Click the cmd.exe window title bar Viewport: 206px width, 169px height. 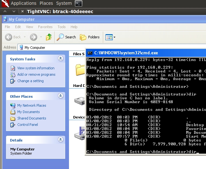pyautogui.click(x=146, y=53)
